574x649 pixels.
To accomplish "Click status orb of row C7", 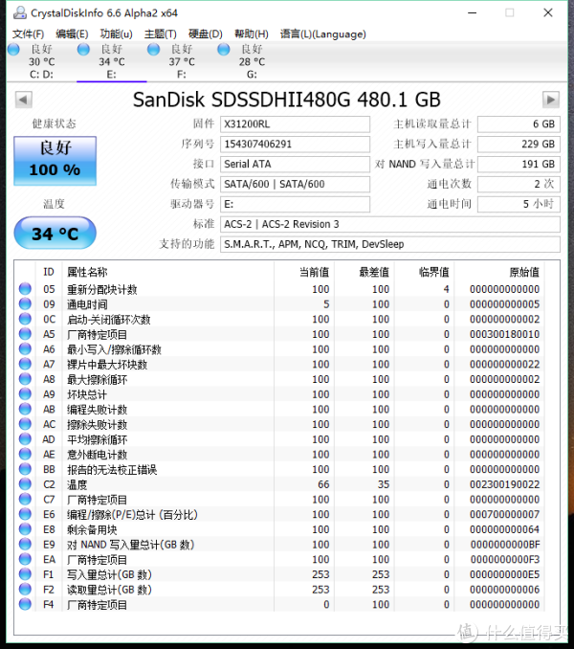I will (25, 499).
